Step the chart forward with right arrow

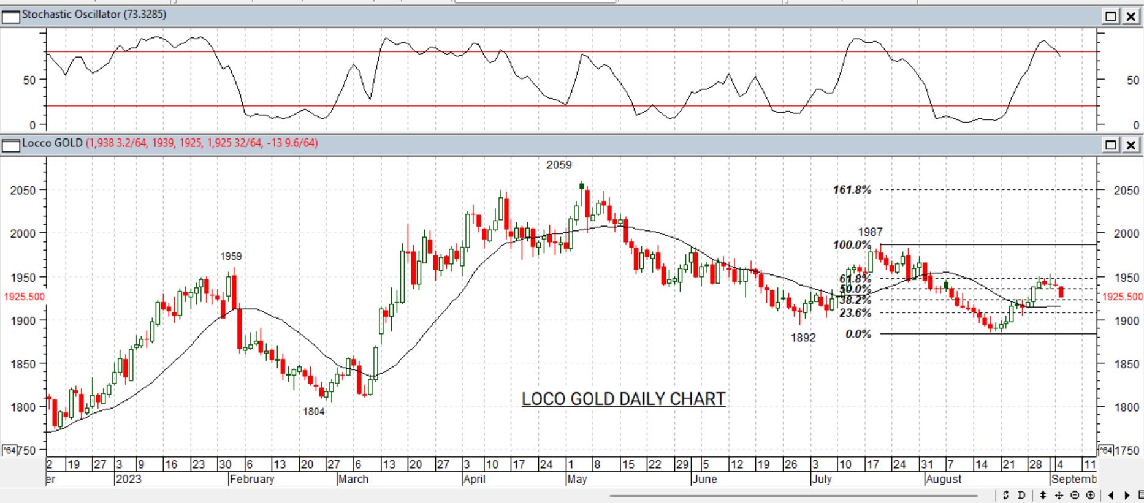click(x=1127, y=495)
